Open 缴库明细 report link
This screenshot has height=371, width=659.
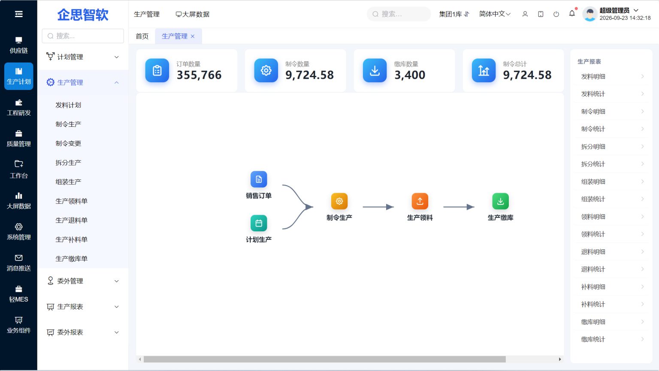[x=612, y=322]
